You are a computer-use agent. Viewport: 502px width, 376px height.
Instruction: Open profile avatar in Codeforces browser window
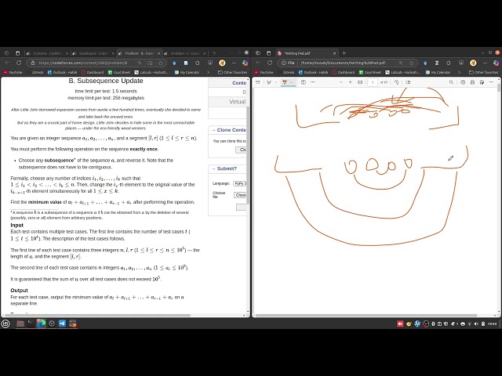coord(222,63)
